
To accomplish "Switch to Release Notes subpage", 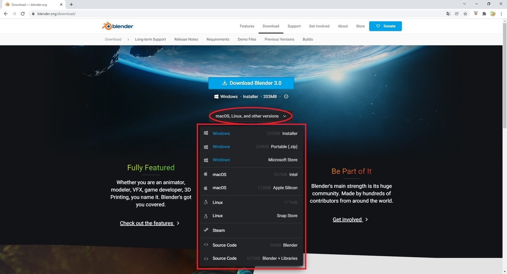I will click(x=186, y=39).
